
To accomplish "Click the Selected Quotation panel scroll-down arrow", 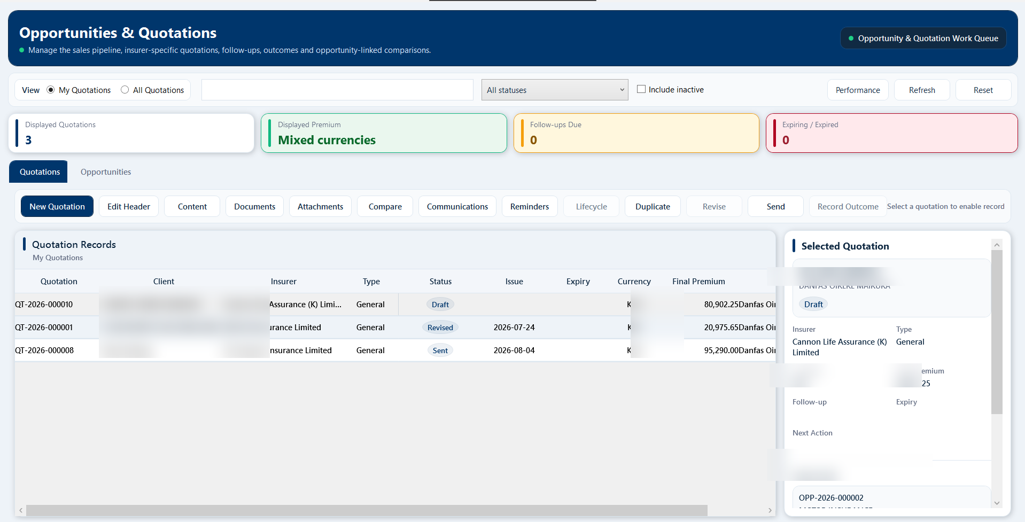I will 997,503.
